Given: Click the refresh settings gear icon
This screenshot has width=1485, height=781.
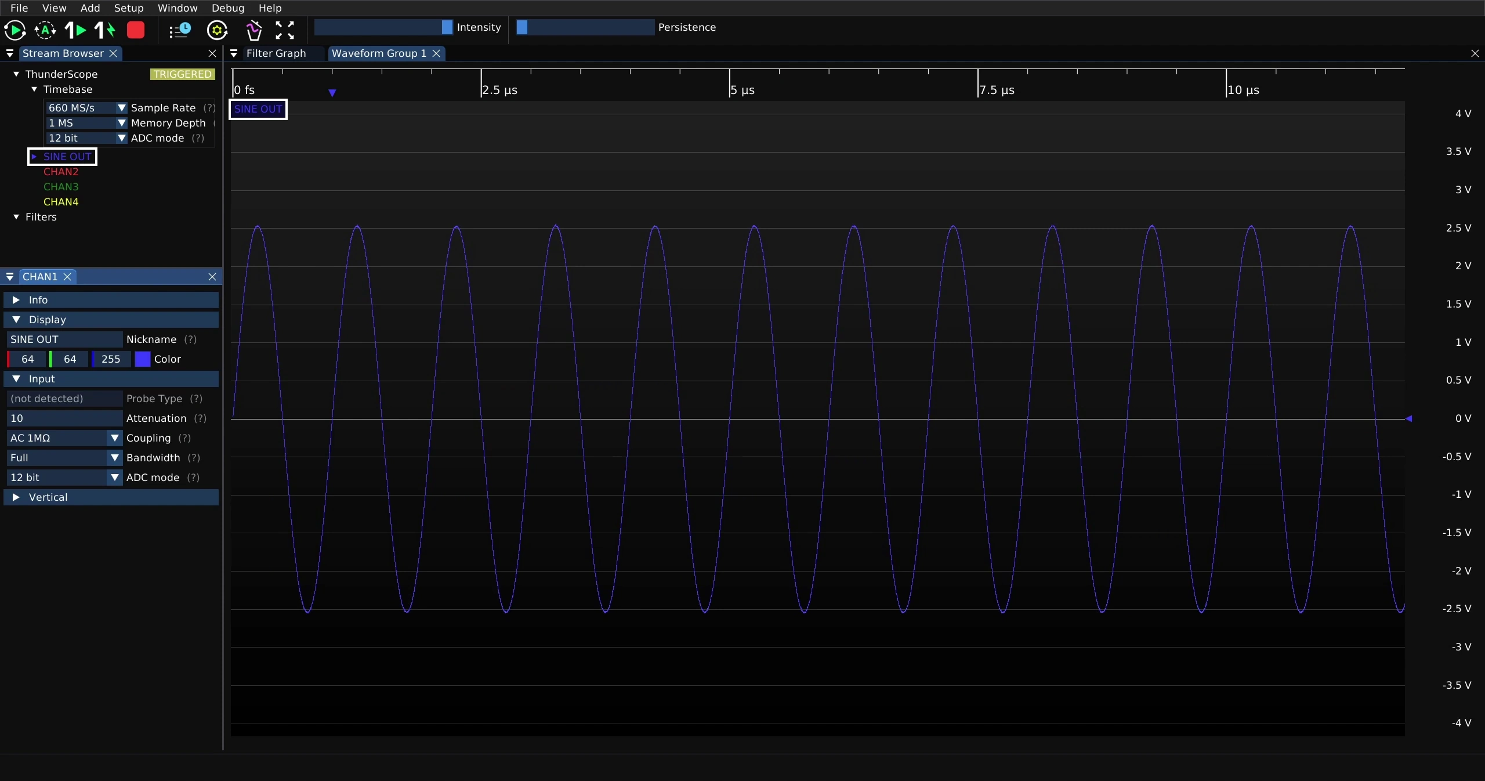Looking at the screenshot, I should 218,30.
